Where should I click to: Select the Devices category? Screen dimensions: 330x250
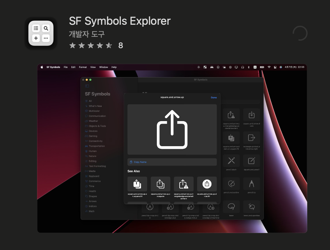(91, 131)
